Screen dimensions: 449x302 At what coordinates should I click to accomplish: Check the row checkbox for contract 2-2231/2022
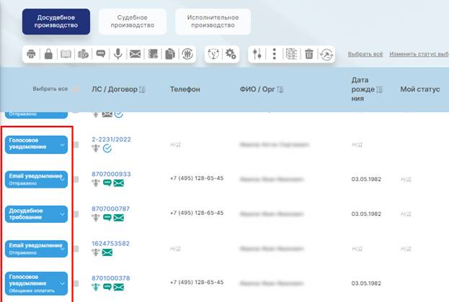76,145
